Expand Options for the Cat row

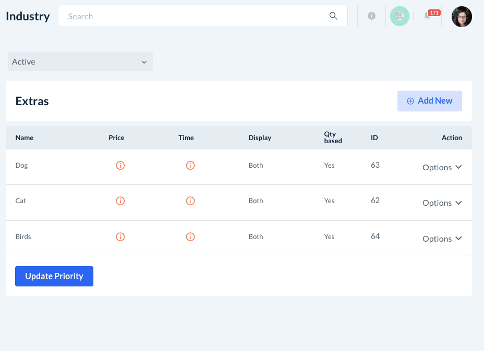[x=442, y=203]
